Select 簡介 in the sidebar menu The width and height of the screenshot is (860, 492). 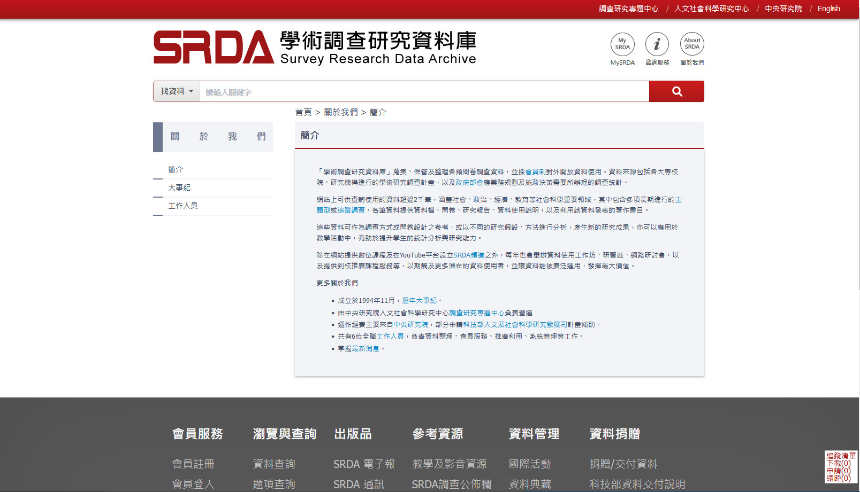click(176, 169)
